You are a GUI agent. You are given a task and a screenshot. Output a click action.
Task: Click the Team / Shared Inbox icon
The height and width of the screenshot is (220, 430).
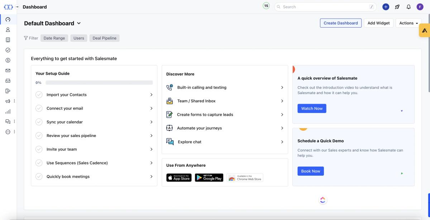point(170,101)
